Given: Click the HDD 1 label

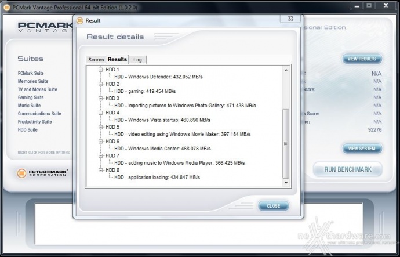Looking at the screenshot, I should [112, 70].
